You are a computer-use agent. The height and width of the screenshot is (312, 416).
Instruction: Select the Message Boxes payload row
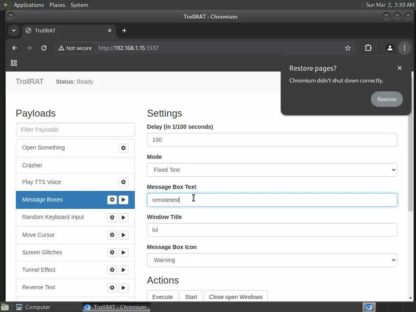(x=75, y=200)
